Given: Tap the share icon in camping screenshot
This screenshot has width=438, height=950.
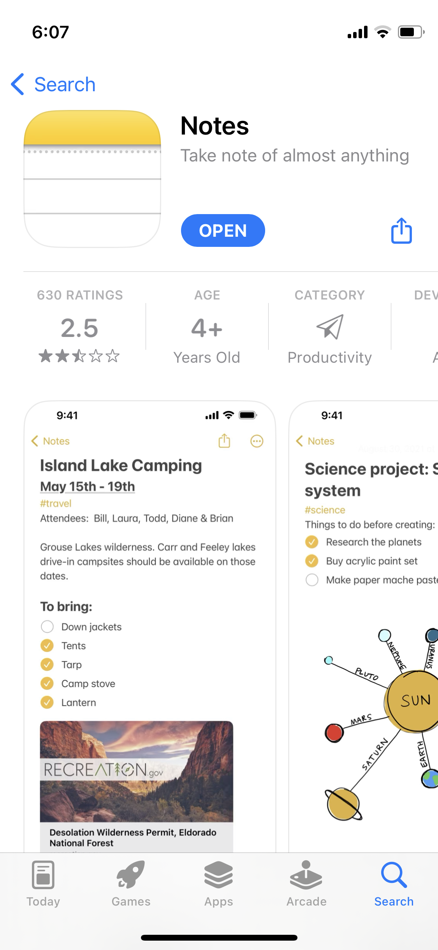Looking at the screenshot, I should coord(224,441).
